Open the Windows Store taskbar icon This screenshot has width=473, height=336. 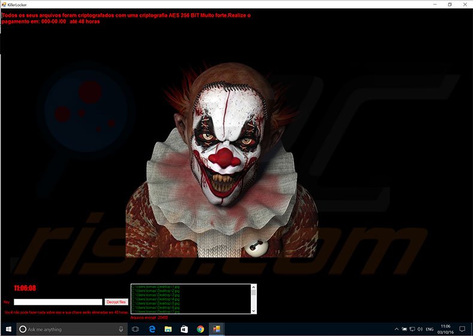[184, 329]
